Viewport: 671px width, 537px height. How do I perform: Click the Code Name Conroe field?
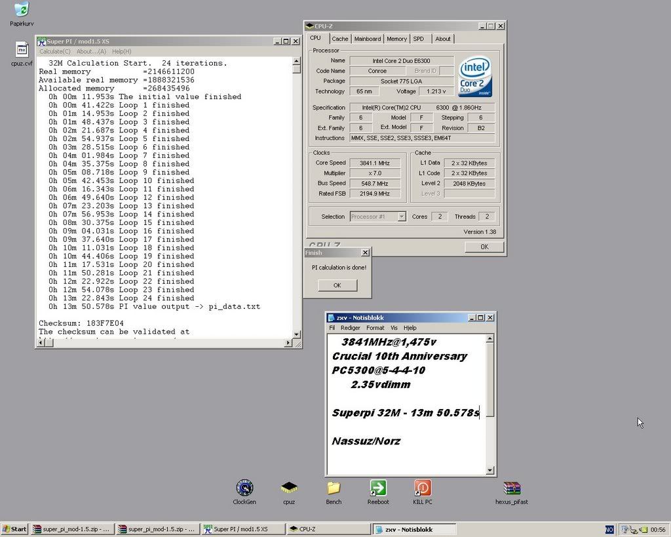point(377,71)
